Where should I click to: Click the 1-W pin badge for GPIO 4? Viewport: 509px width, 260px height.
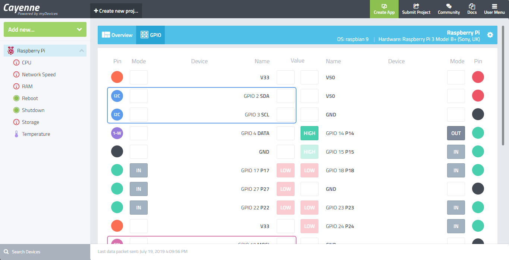[117, 133]
